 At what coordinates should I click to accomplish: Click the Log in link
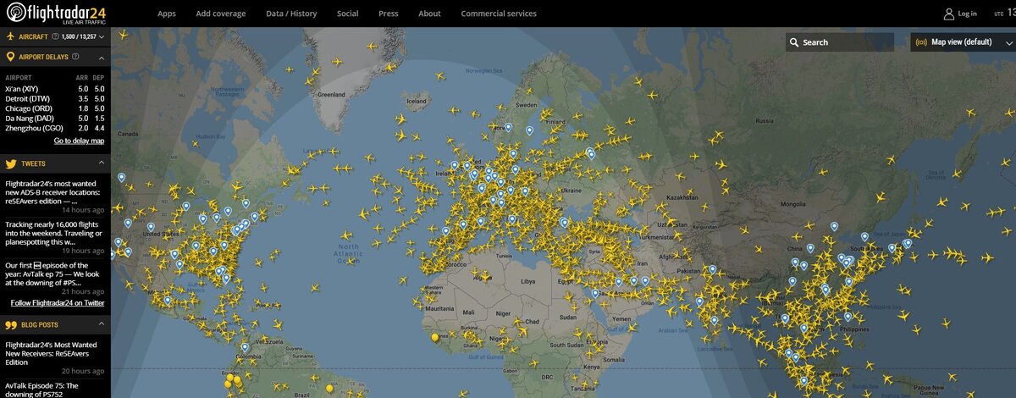pos(967,14)
